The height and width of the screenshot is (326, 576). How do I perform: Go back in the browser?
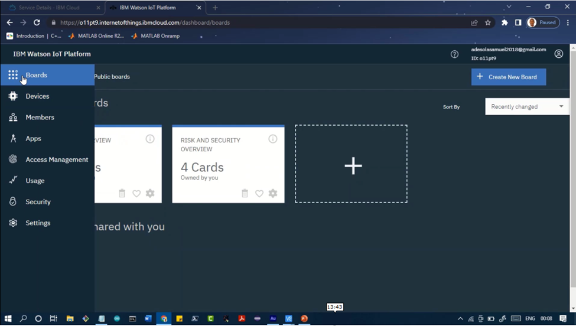pos(10,22)
